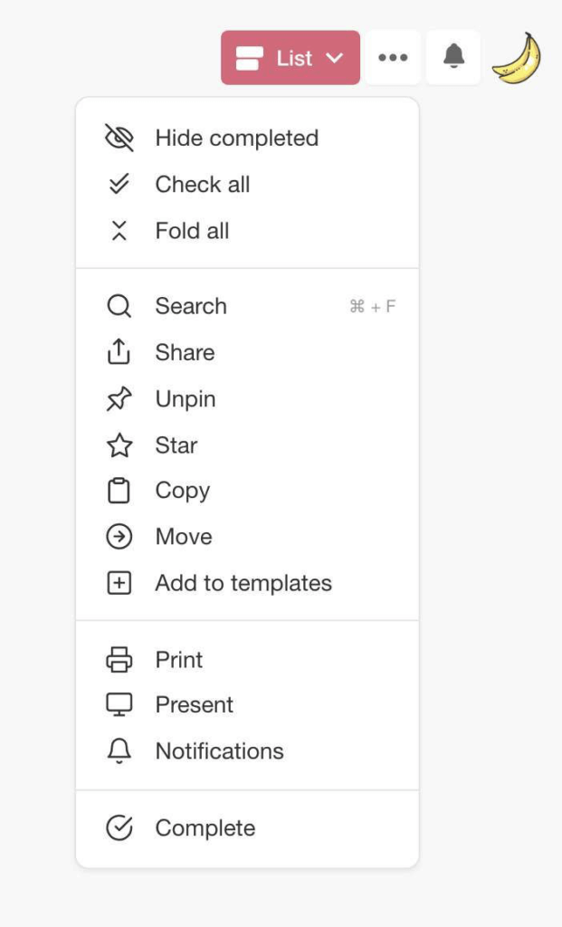Collapse items with Fold all
Screen dimensions: 562x927
click(192, 231)
